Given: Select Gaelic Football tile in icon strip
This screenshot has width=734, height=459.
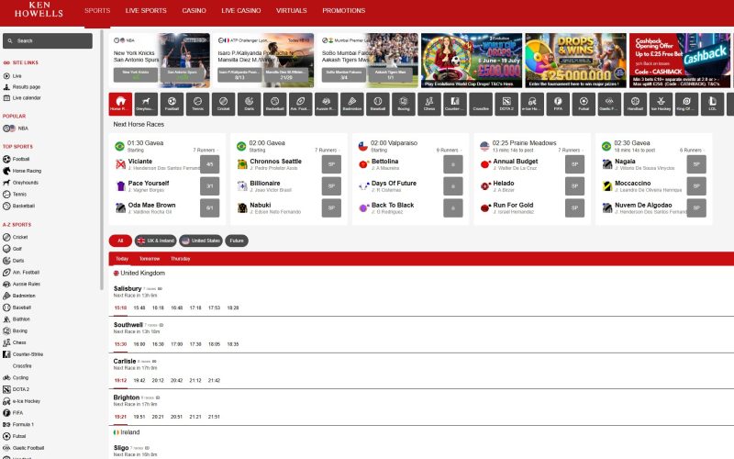Looking at the screenshot, I should pos(609,104).
